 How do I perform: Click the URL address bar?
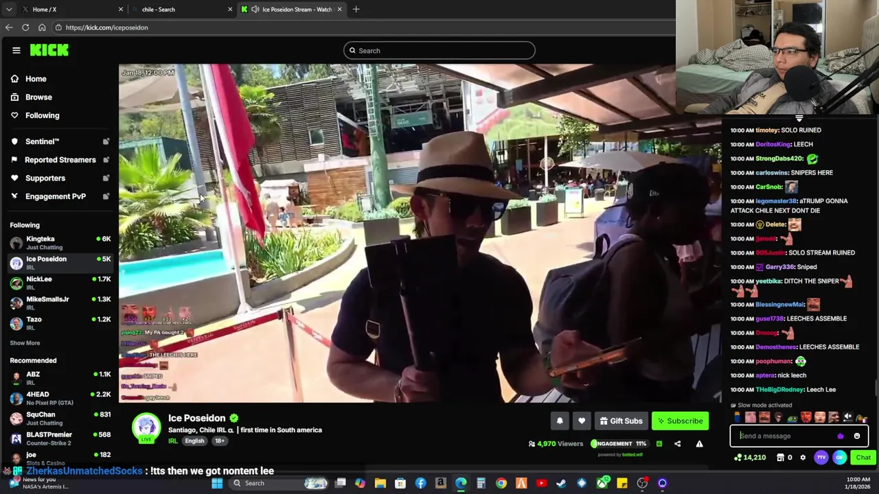point(364,27)
